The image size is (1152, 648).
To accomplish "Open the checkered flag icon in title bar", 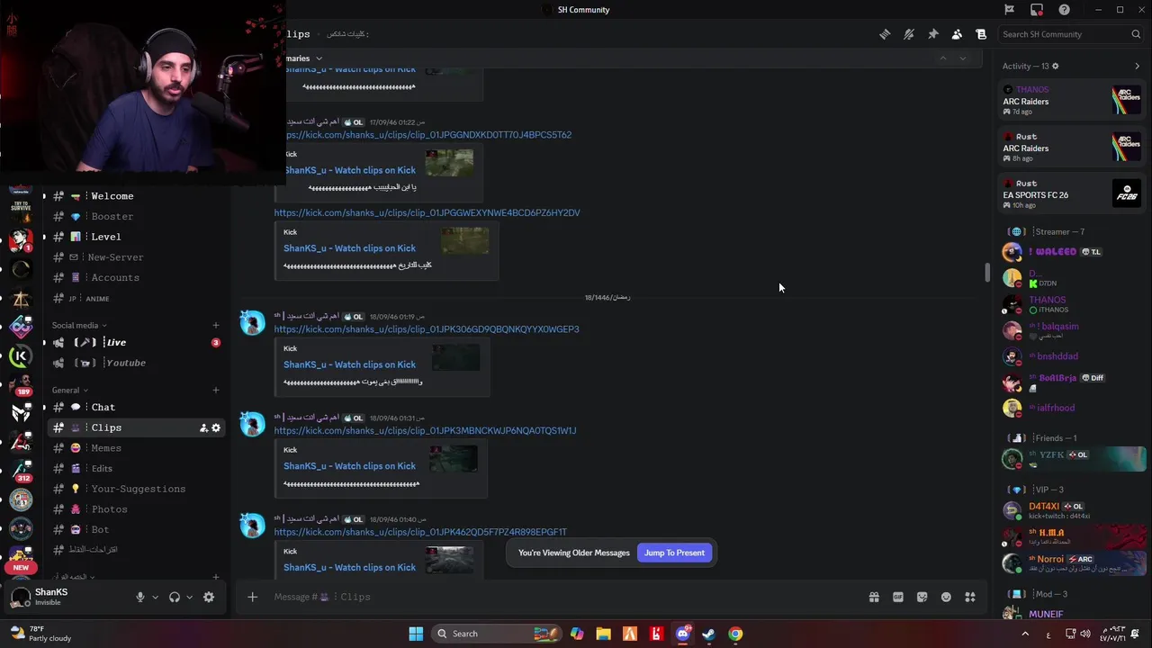I will click(x=1009, y=10).
